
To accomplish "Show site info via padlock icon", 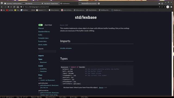I will click(x=23, y=7).
